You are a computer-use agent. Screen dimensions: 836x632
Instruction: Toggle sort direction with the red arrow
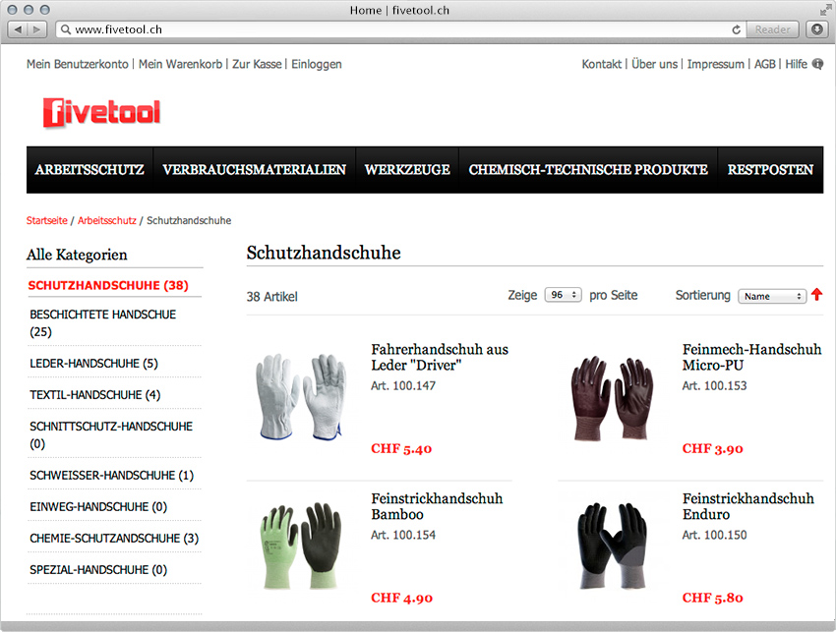point(816,295)
